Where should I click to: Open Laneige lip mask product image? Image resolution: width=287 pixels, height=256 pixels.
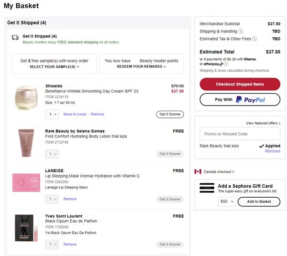(26, 182)
